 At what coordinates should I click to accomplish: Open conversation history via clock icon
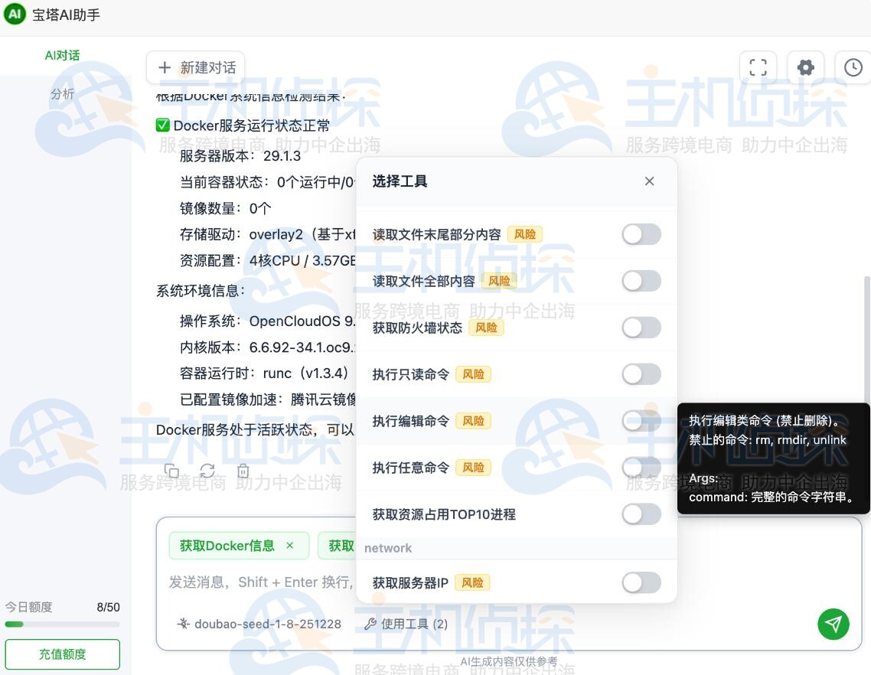click(x=853, y=67)
